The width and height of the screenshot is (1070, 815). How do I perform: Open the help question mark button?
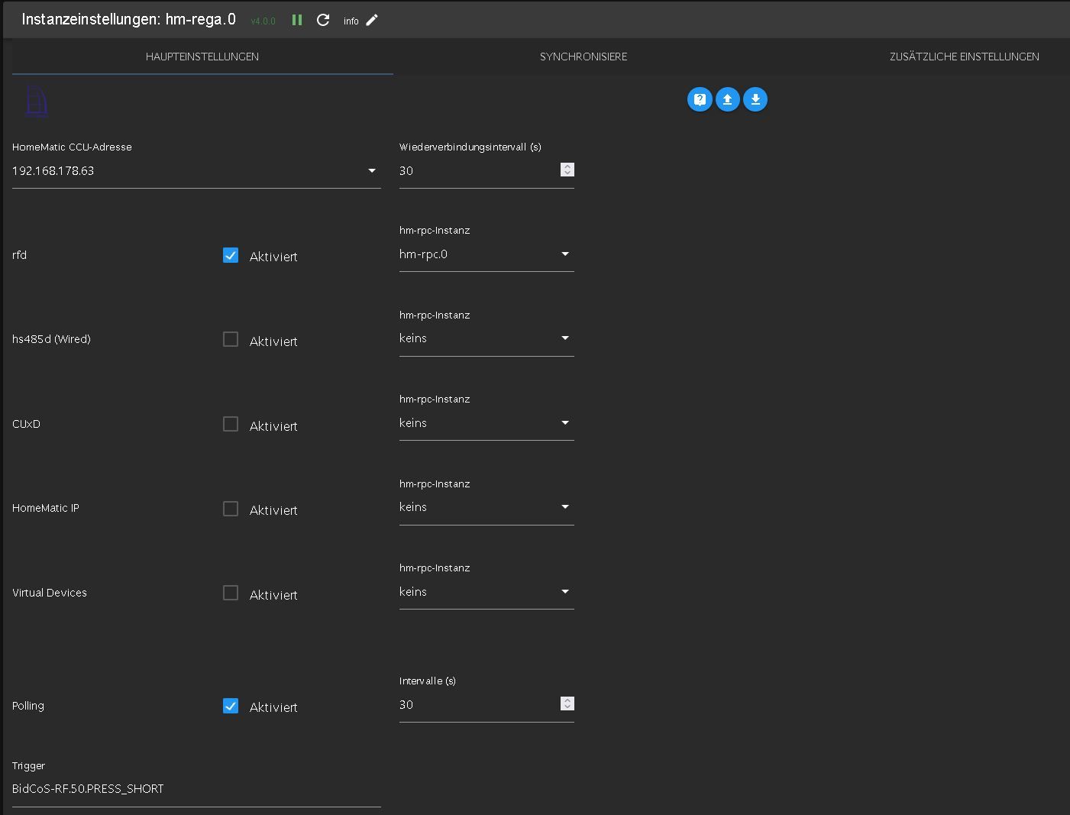pos(700,99)
